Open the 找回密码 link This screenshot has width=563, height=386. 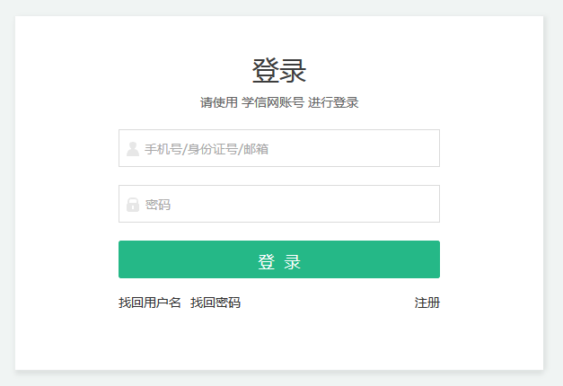point(216,303)
